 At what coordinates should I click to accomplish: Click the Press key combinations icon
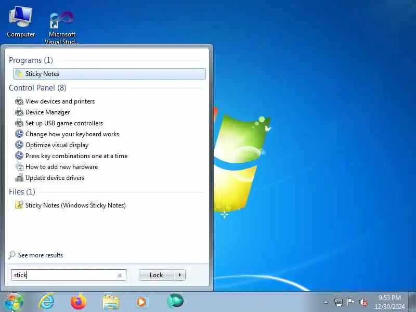19,155
